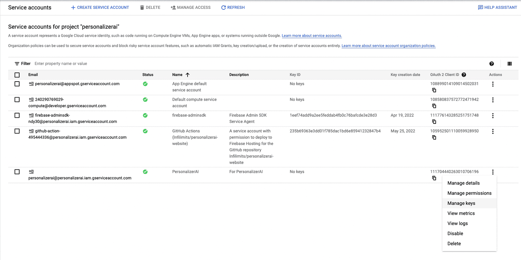The image size is (521, 260).
Task: Select Disable in the actions menu
Action: (x=455, y=234)
